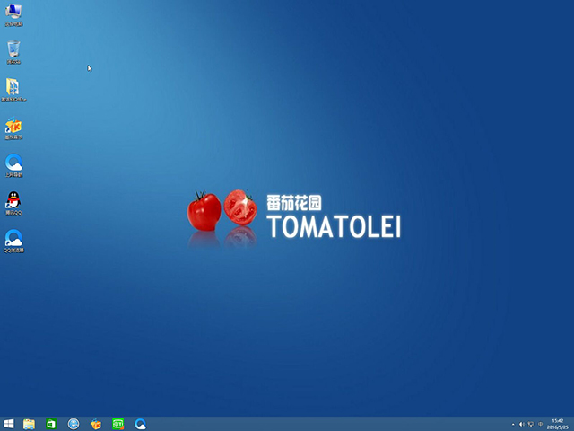This screenshot has height=431, width=574.
Task: Open This PC desktop icon
Action: (x=13, y=13)
